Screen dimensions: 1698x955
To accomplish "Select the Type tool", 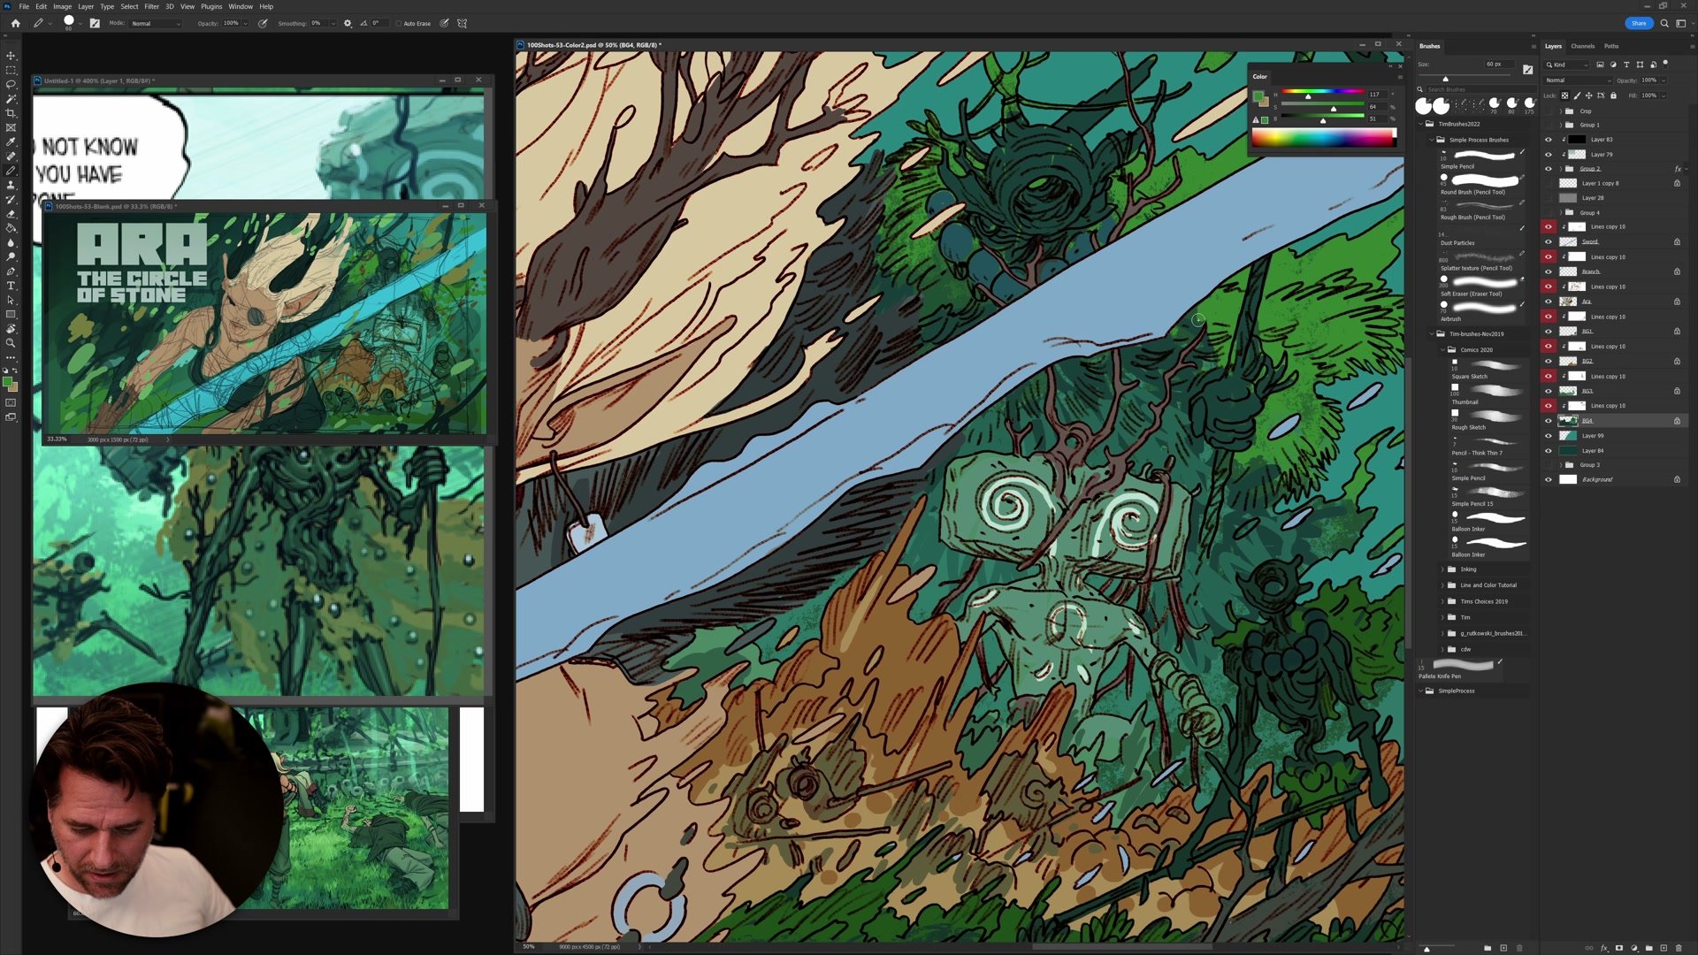I will pos(11,286).
